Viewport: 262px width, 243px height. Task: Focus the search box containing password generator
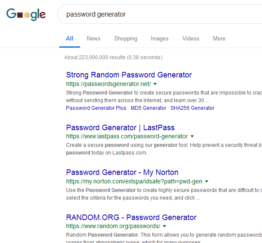(160, 14)
